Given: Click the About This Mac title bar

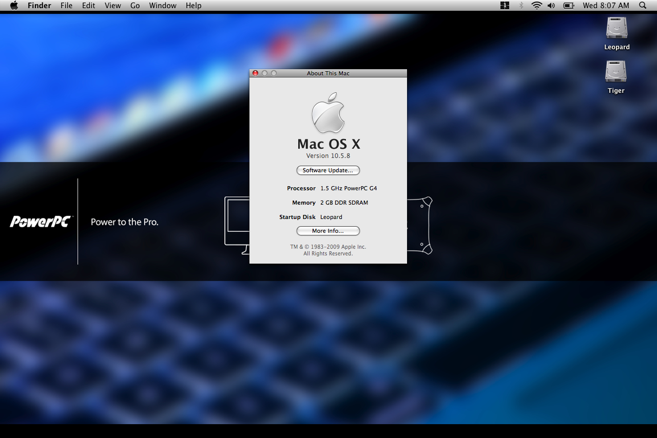Looking at the screenshot, I should 328,73.
